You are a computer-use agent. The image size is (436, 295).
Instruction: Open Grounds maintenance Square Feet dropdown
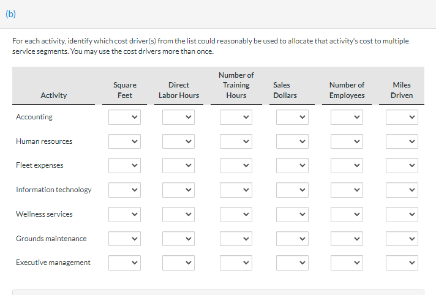click(x=124, y=239)
